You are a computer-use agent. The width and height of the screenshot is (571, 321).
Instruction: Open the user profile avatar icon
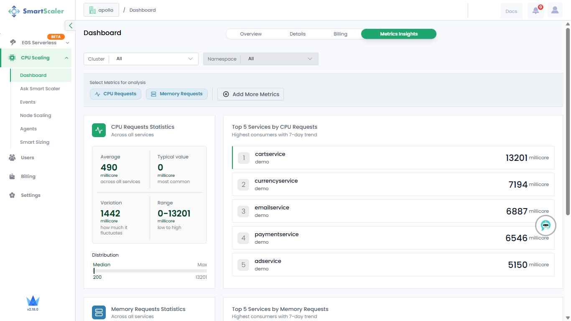[555, 11]
